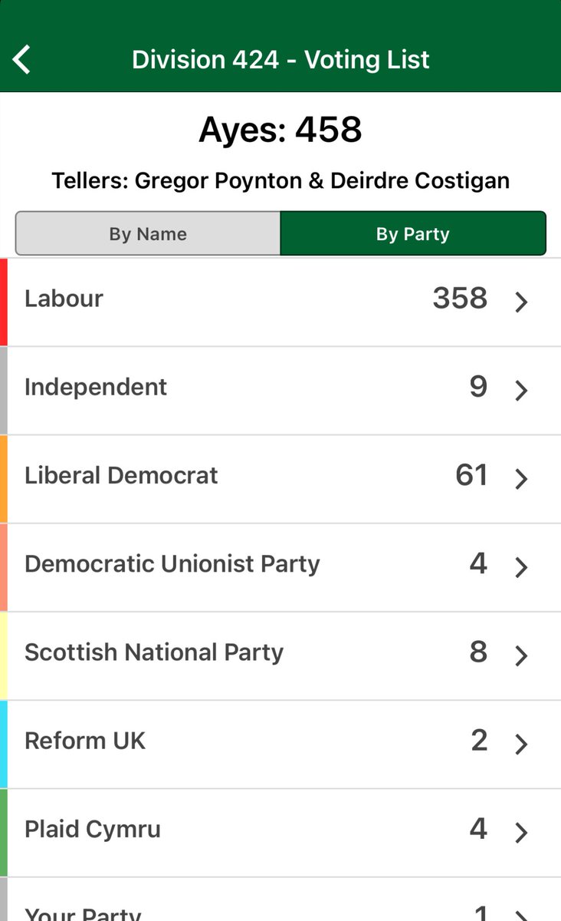Tap the Division 424 Voting List title

coord(280,59)
